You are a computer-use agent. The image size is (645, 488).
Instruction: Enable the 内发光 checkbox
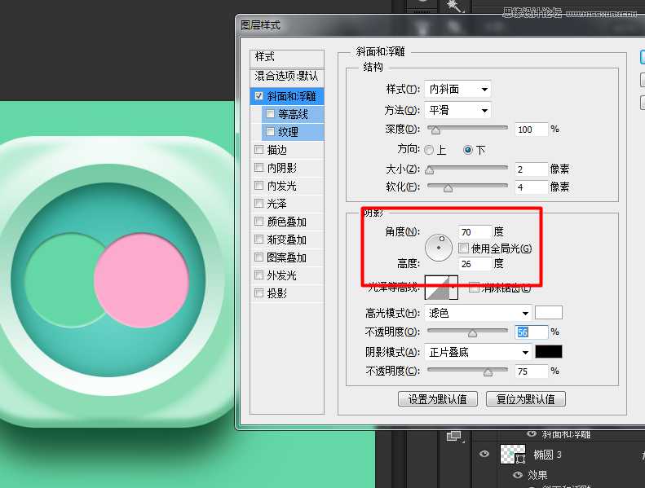(x=258, y=186)
